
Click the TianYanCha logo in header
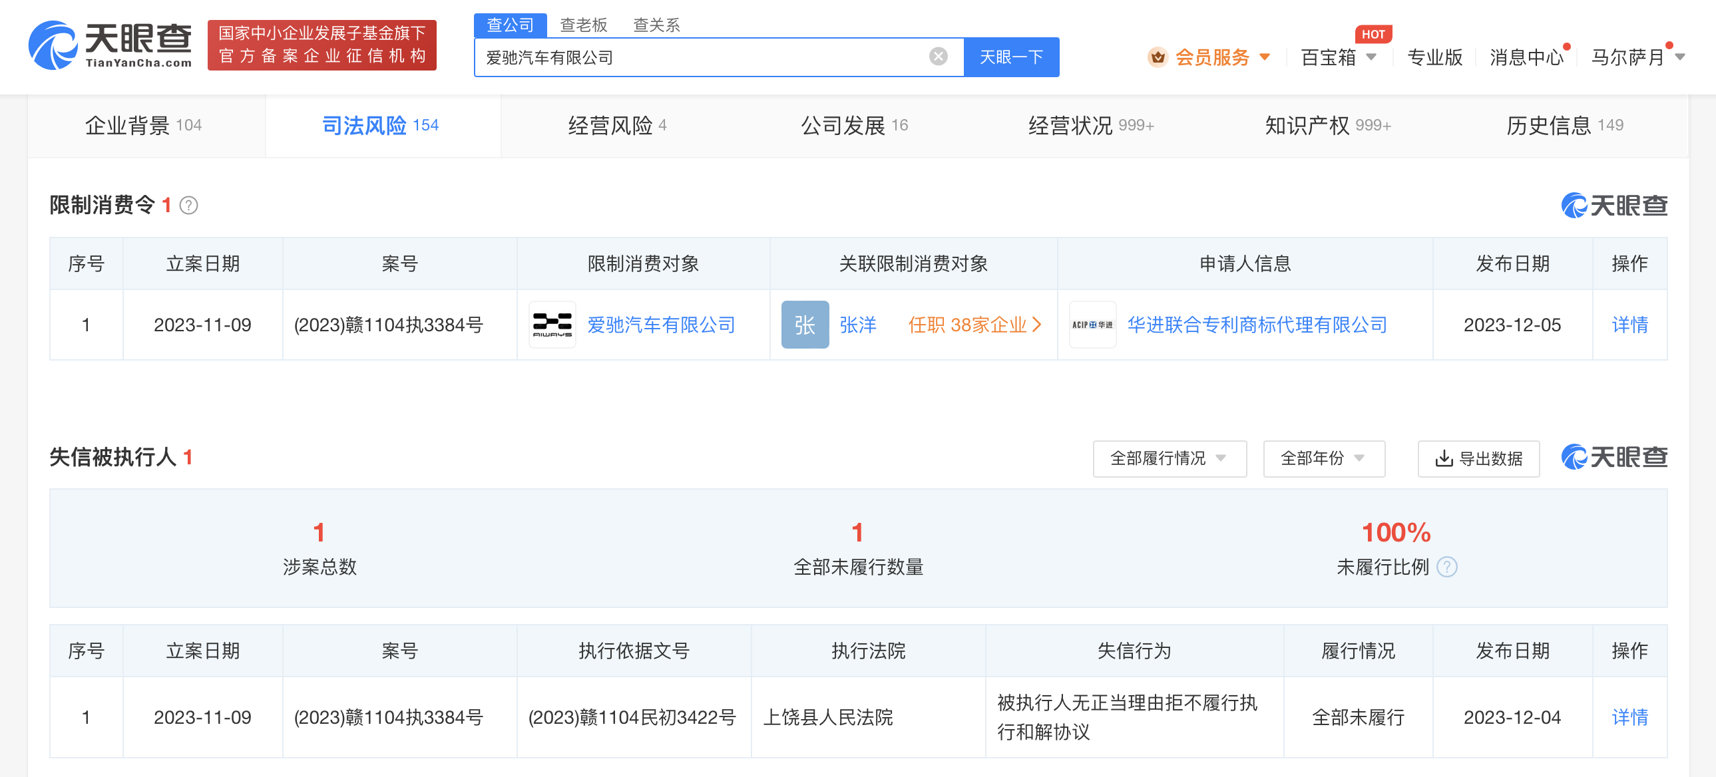[110, 45]
